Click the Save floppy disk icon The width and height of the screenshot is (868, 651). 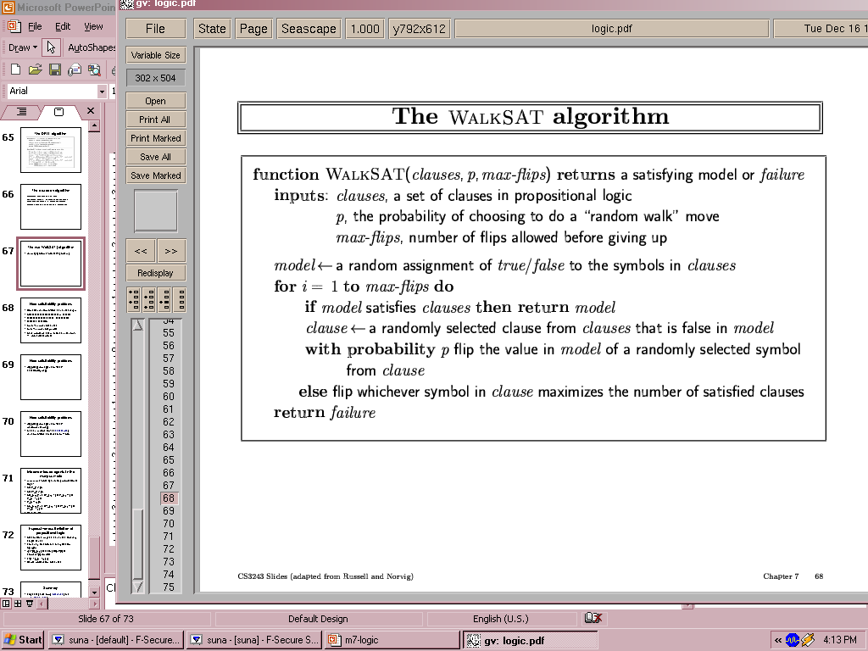[x=54, y=70]
